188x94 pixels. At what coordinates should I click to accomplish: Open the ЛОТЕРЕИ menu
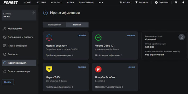coord(41,2)
